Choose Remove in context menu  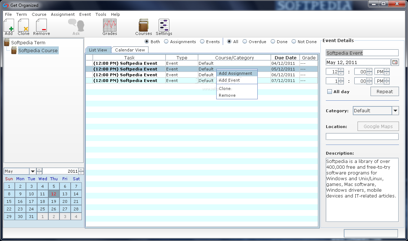click(237, 95)
